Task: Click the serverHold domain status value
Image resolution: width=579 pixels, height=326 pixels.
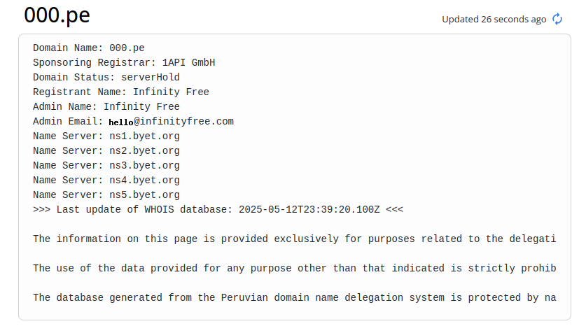Action: click(x=151, y=77)
